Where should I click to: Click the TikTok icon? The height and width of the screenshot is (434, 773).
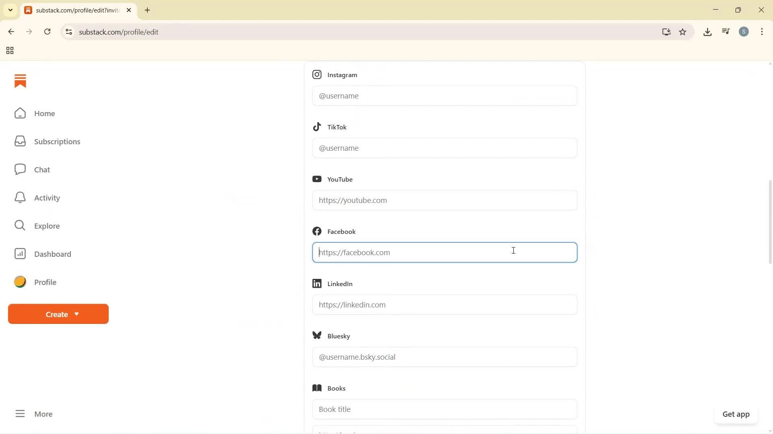(x=317, y=127)
